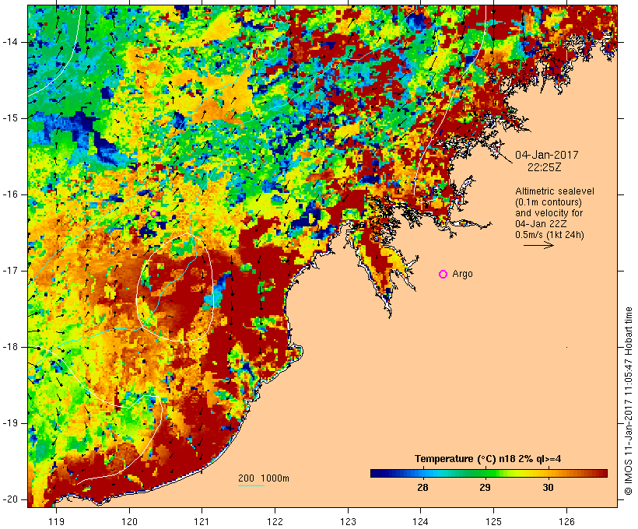638x529 pixels.
Task: Click the 'Argo' legend label
Action: click(463, 274)
